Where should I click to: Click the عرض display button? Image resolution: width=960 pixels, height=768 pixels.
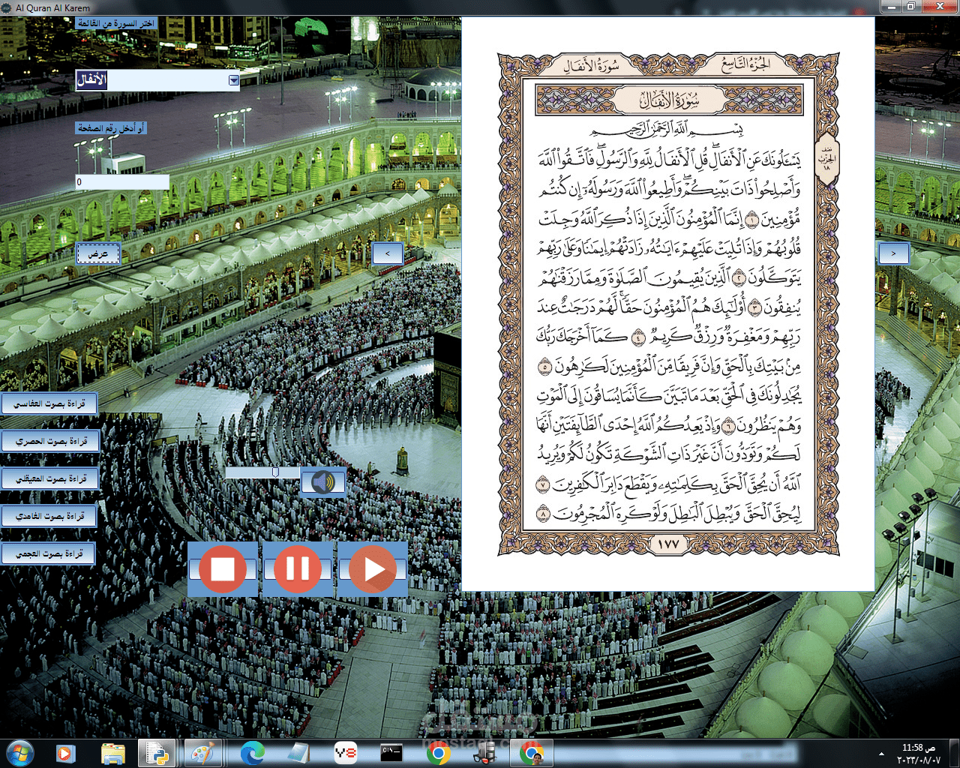pos(97,253)
